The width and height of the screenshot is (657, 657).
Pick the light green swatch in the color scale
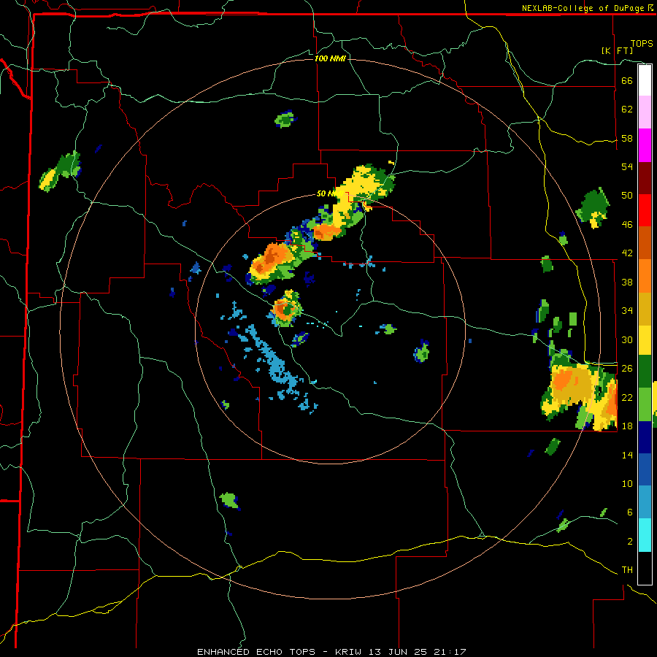pyautogui.click(x=645, y=404)
